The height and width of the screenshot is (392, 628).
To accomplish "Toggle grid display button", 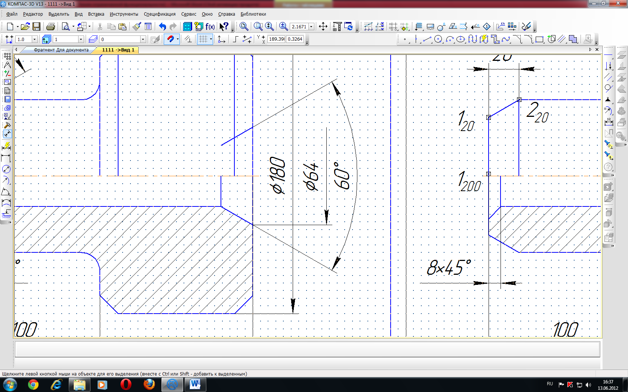I will [203, 39].
